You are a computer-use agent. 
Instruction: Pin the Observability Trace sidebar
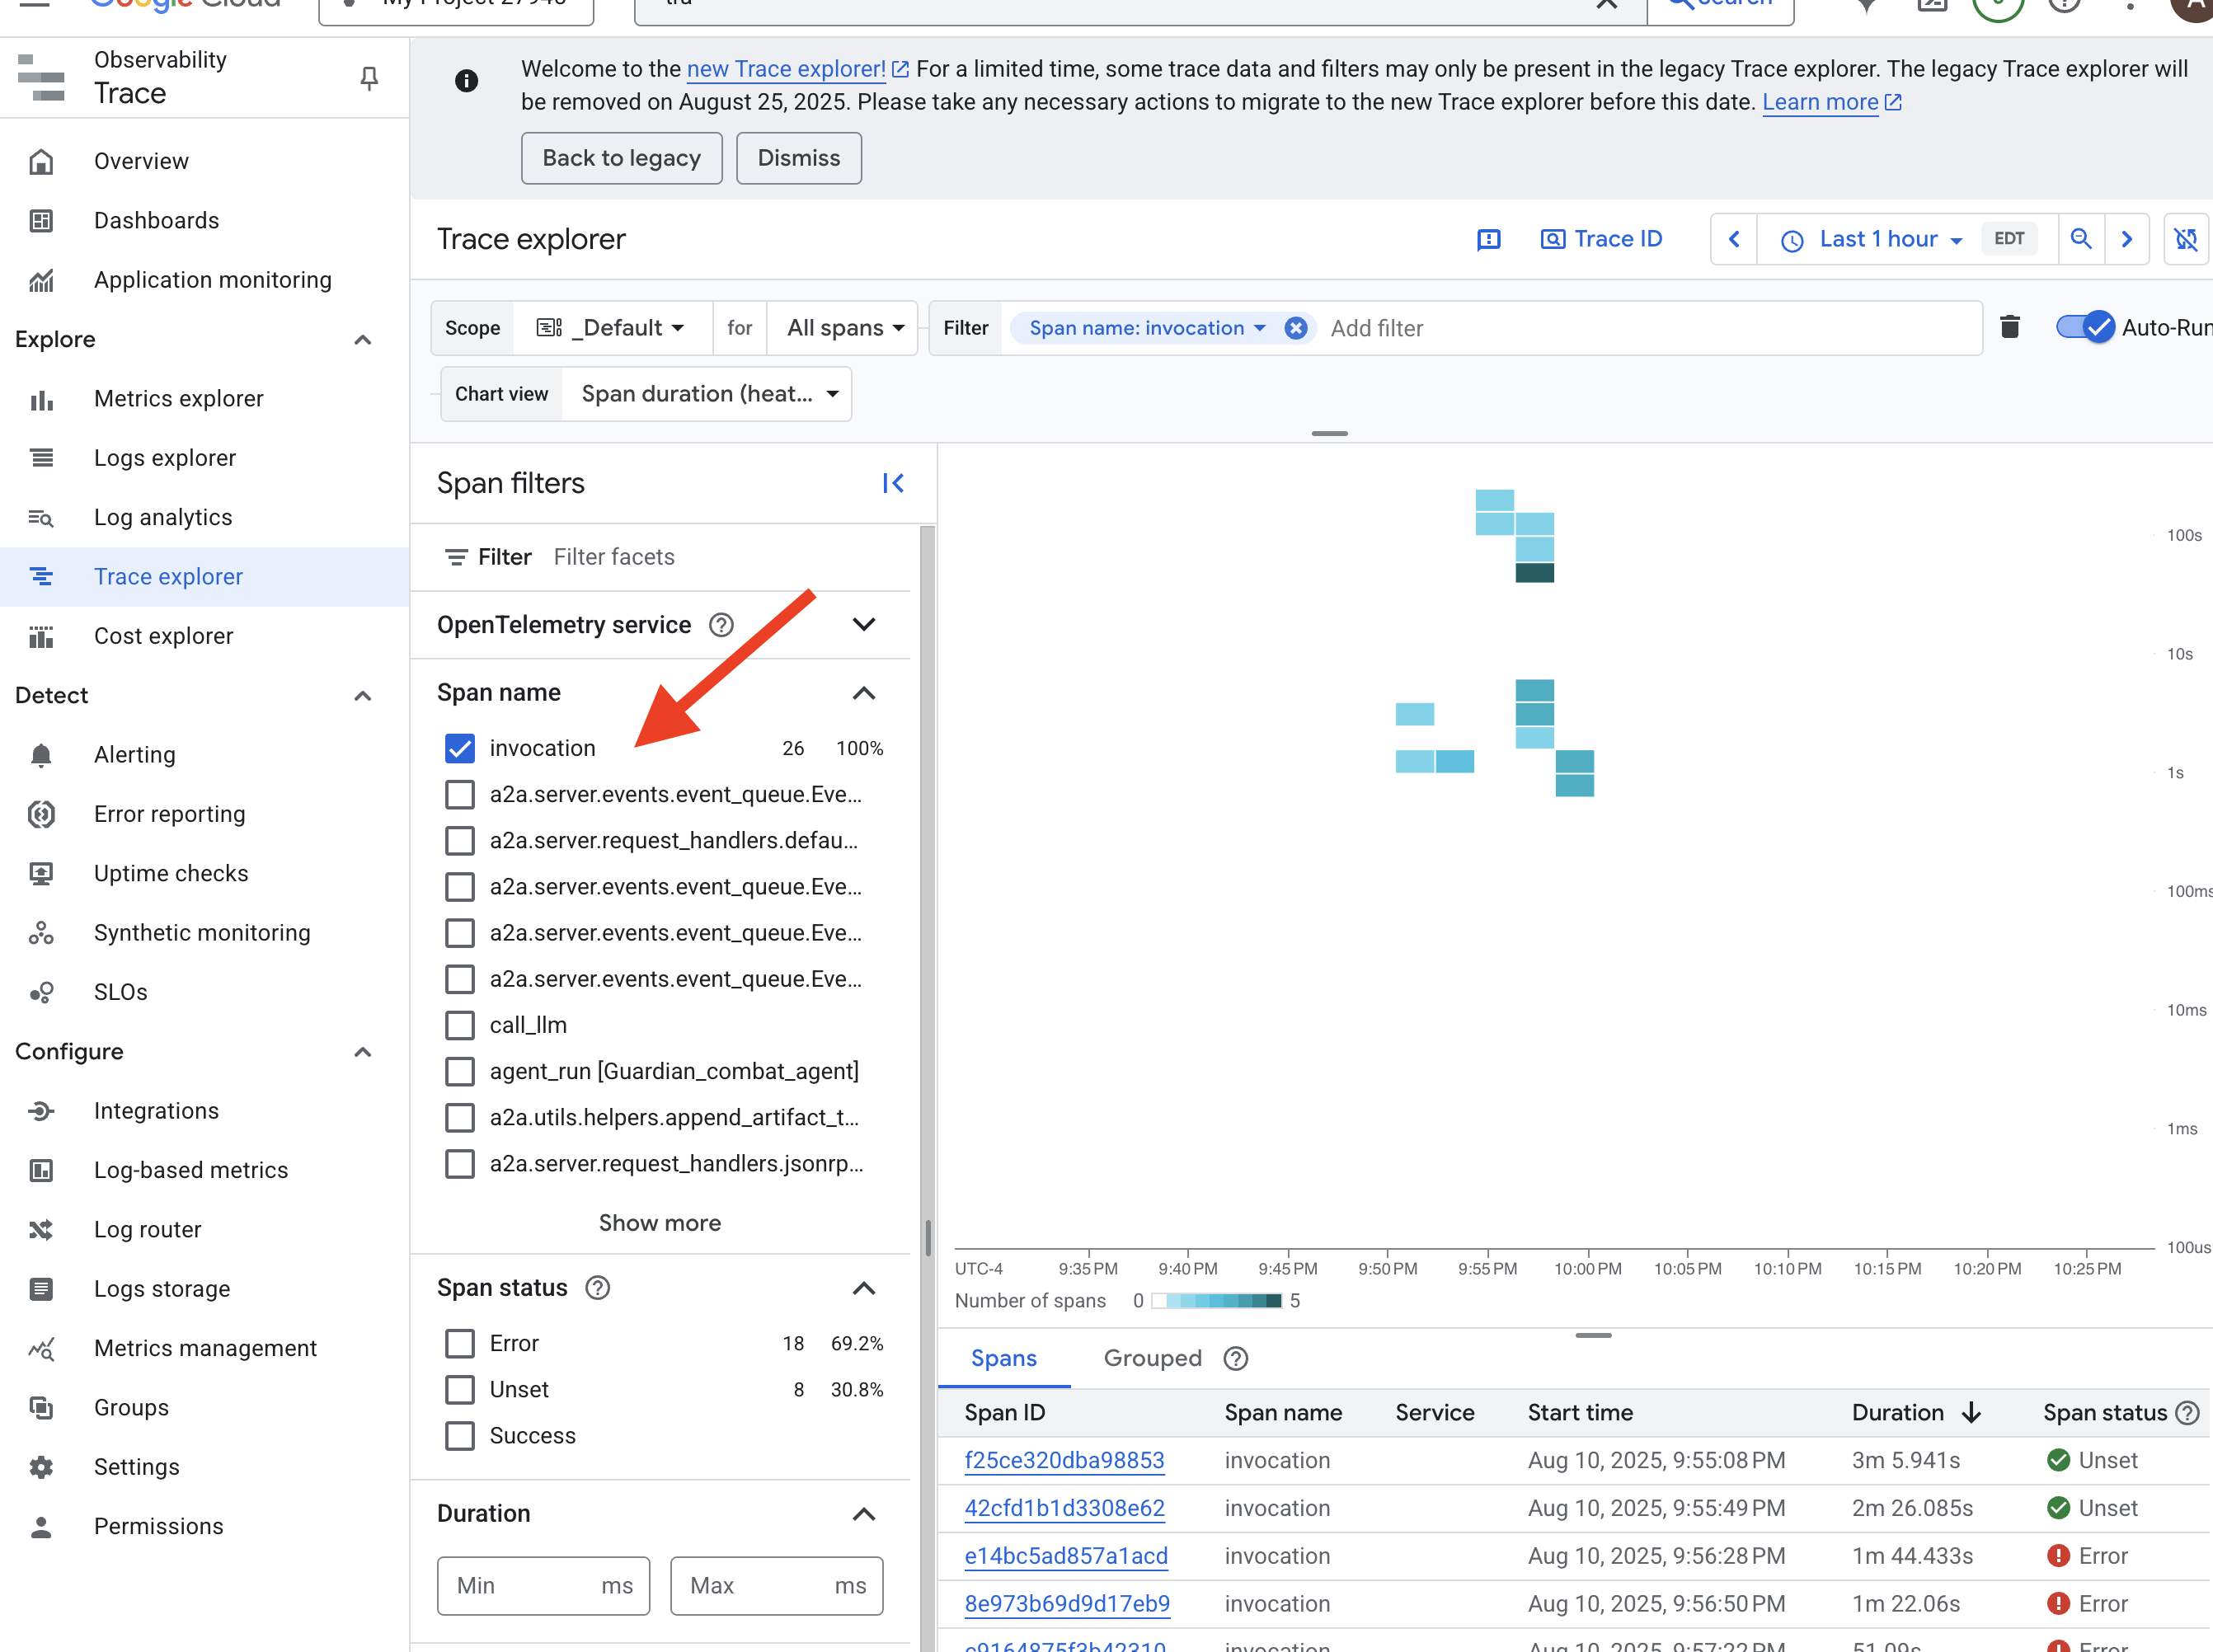(369, 78)
